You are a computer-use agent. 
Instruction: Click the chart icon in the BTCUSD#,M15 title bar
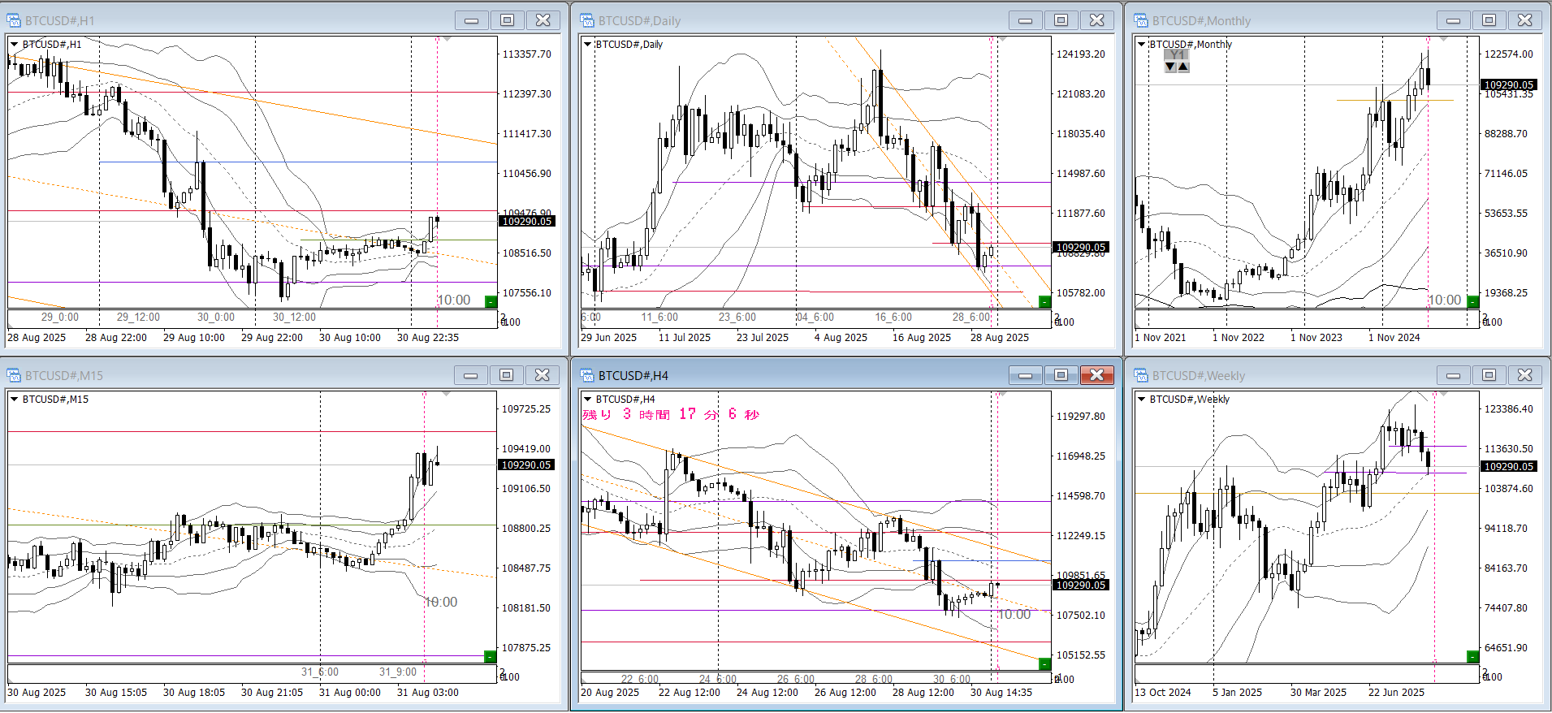[x=14, y=375]
